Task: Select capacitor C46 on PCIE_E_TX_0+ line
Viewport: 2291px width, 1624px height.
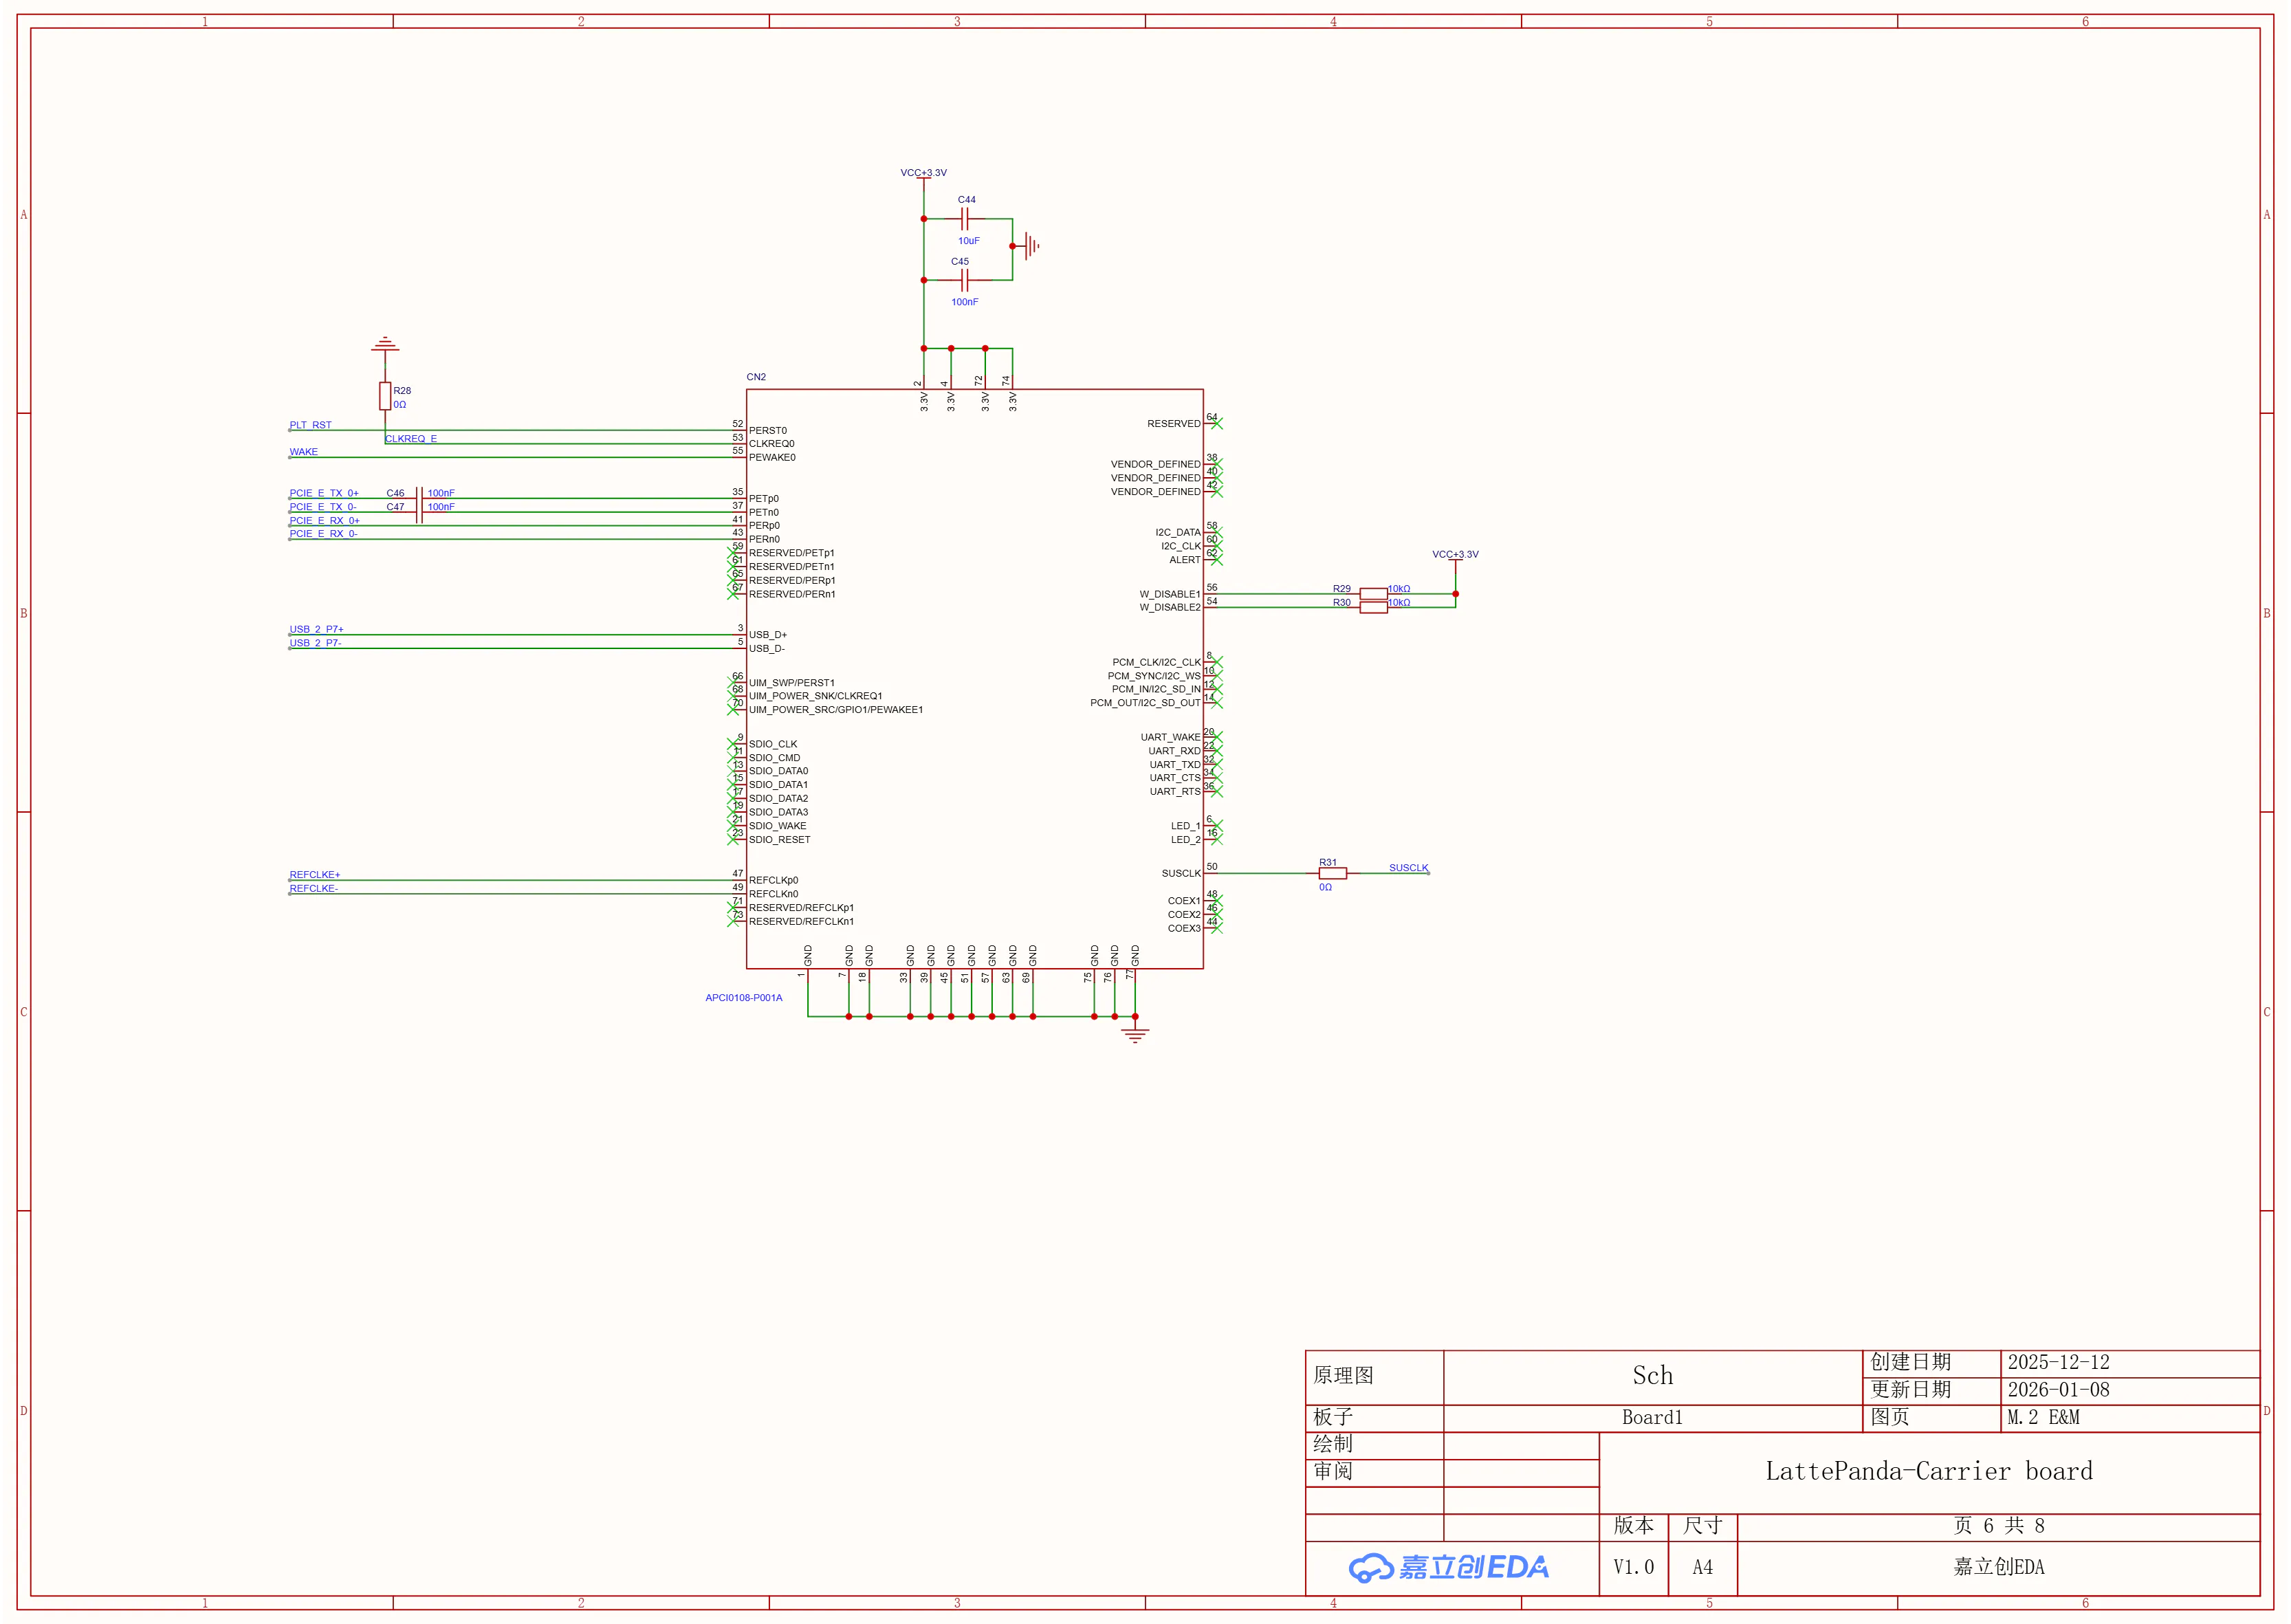Action: 419,498
